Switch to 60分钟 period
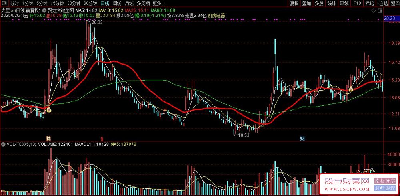The image size is (400, 196). click(x=90, y=3)
